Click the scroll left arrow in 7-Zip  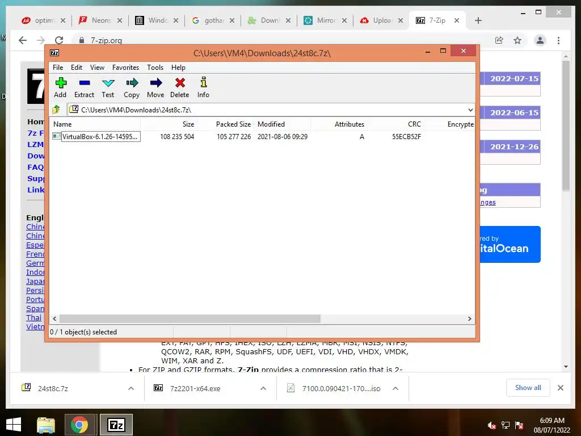[x=55, y=318]
